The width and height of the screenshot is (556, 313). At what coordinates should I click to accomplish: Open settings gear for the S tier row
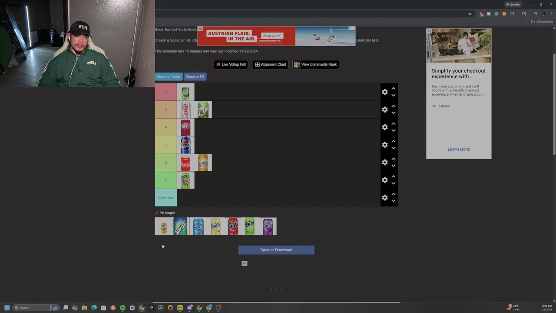click(x=384, y=92)
